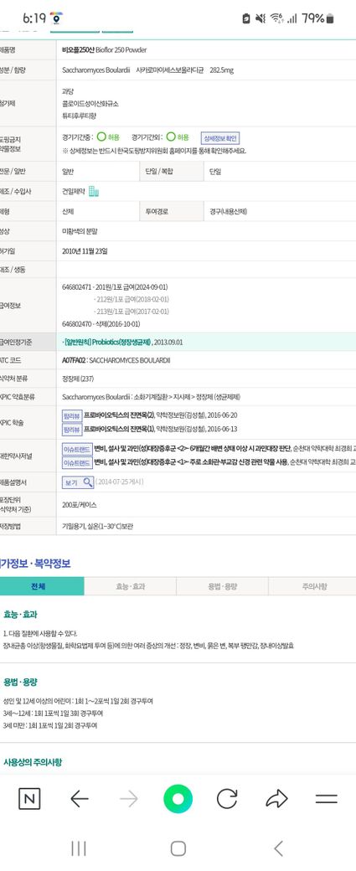356x871 pixels.
Task: Tap the status-bar map pin app icon
Action: [56, 19]
